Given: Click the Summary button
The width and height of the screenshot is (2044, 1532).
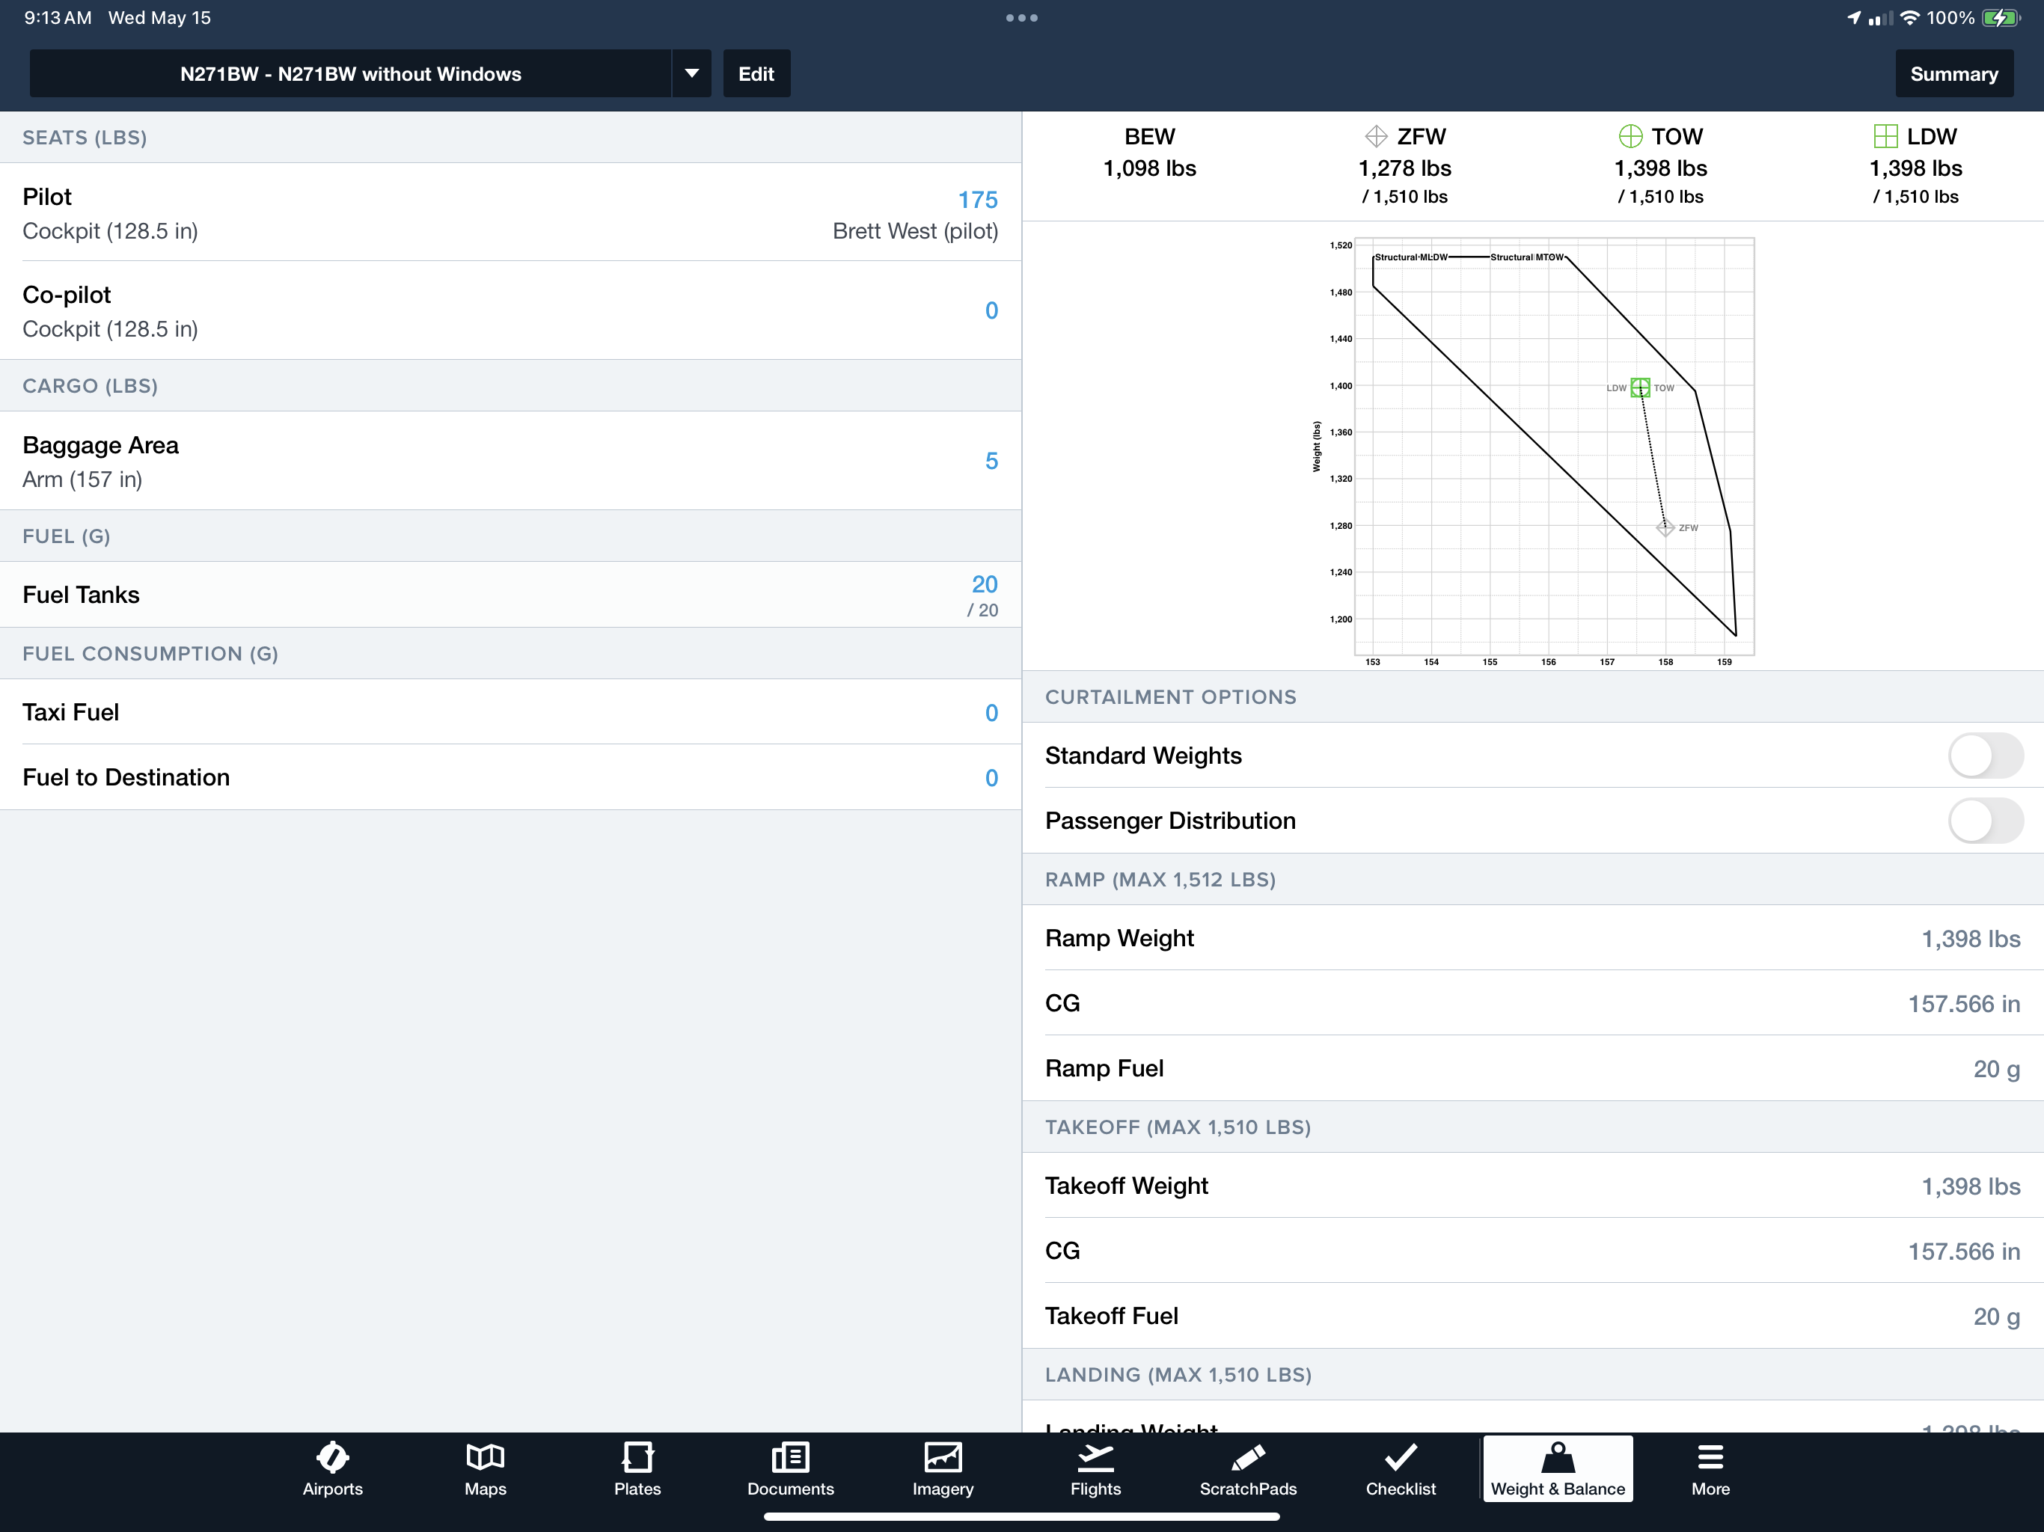Looking at the screenshot, I should pos(1954,74).
